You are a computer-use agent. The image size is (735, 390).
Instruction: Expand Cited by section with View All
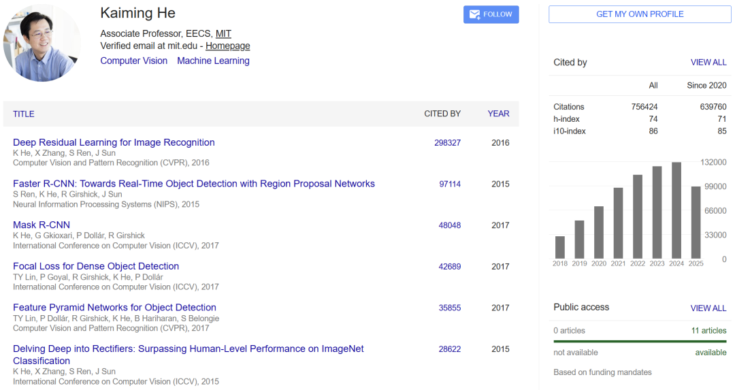(x=708, y=63)
